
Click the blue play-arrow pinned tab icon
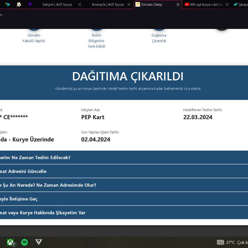pyautogui.click(x=8, y=5)
